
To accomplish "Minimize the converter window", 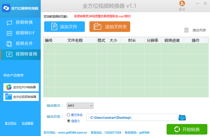I will 198,4.
